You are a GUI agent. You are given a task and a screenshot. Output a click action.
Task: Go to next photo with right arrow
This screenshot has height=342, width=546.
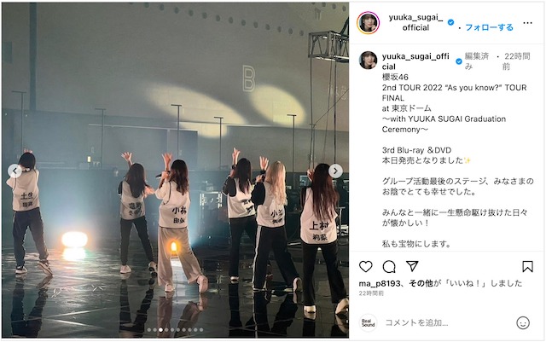point(335,171)
